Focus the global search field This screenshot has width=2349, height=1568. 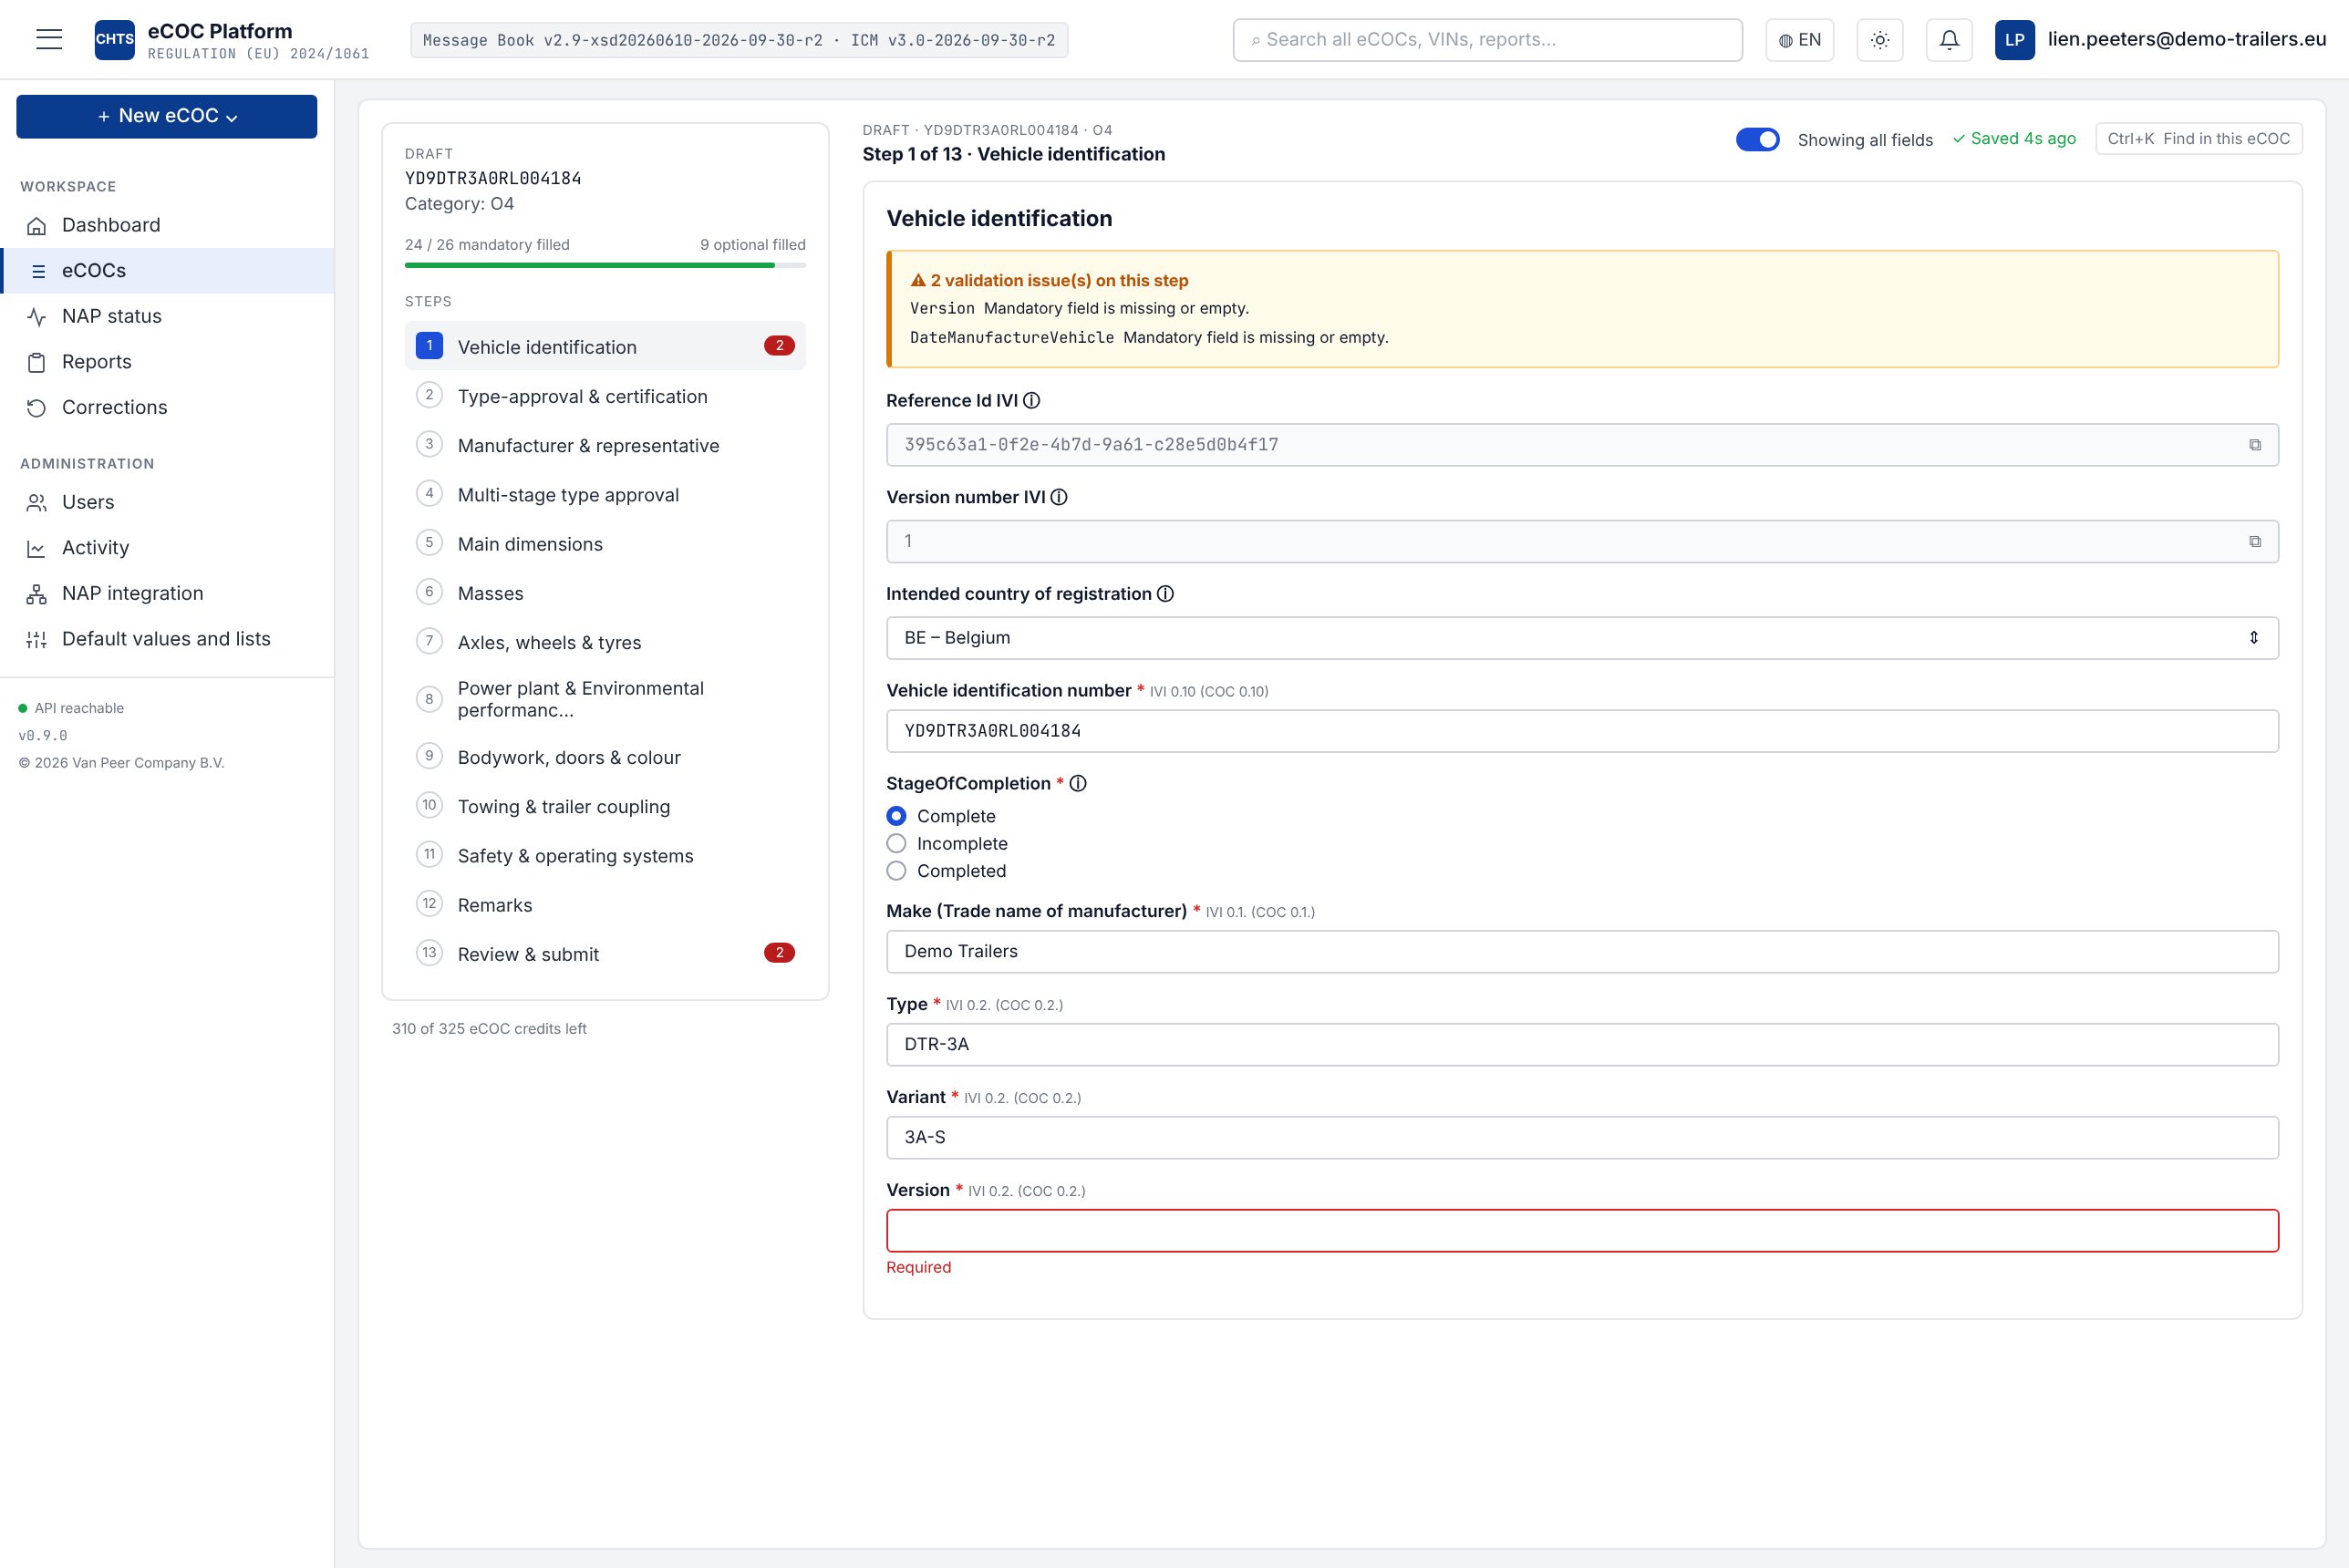[x=1487, y=40]
